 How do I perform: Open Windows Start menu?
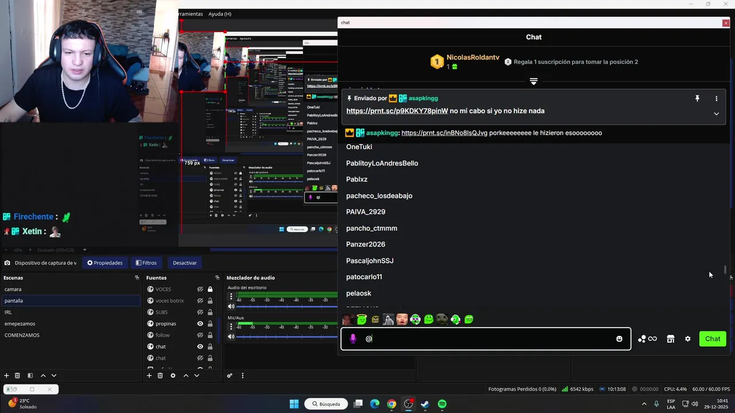tap(294, 404)
